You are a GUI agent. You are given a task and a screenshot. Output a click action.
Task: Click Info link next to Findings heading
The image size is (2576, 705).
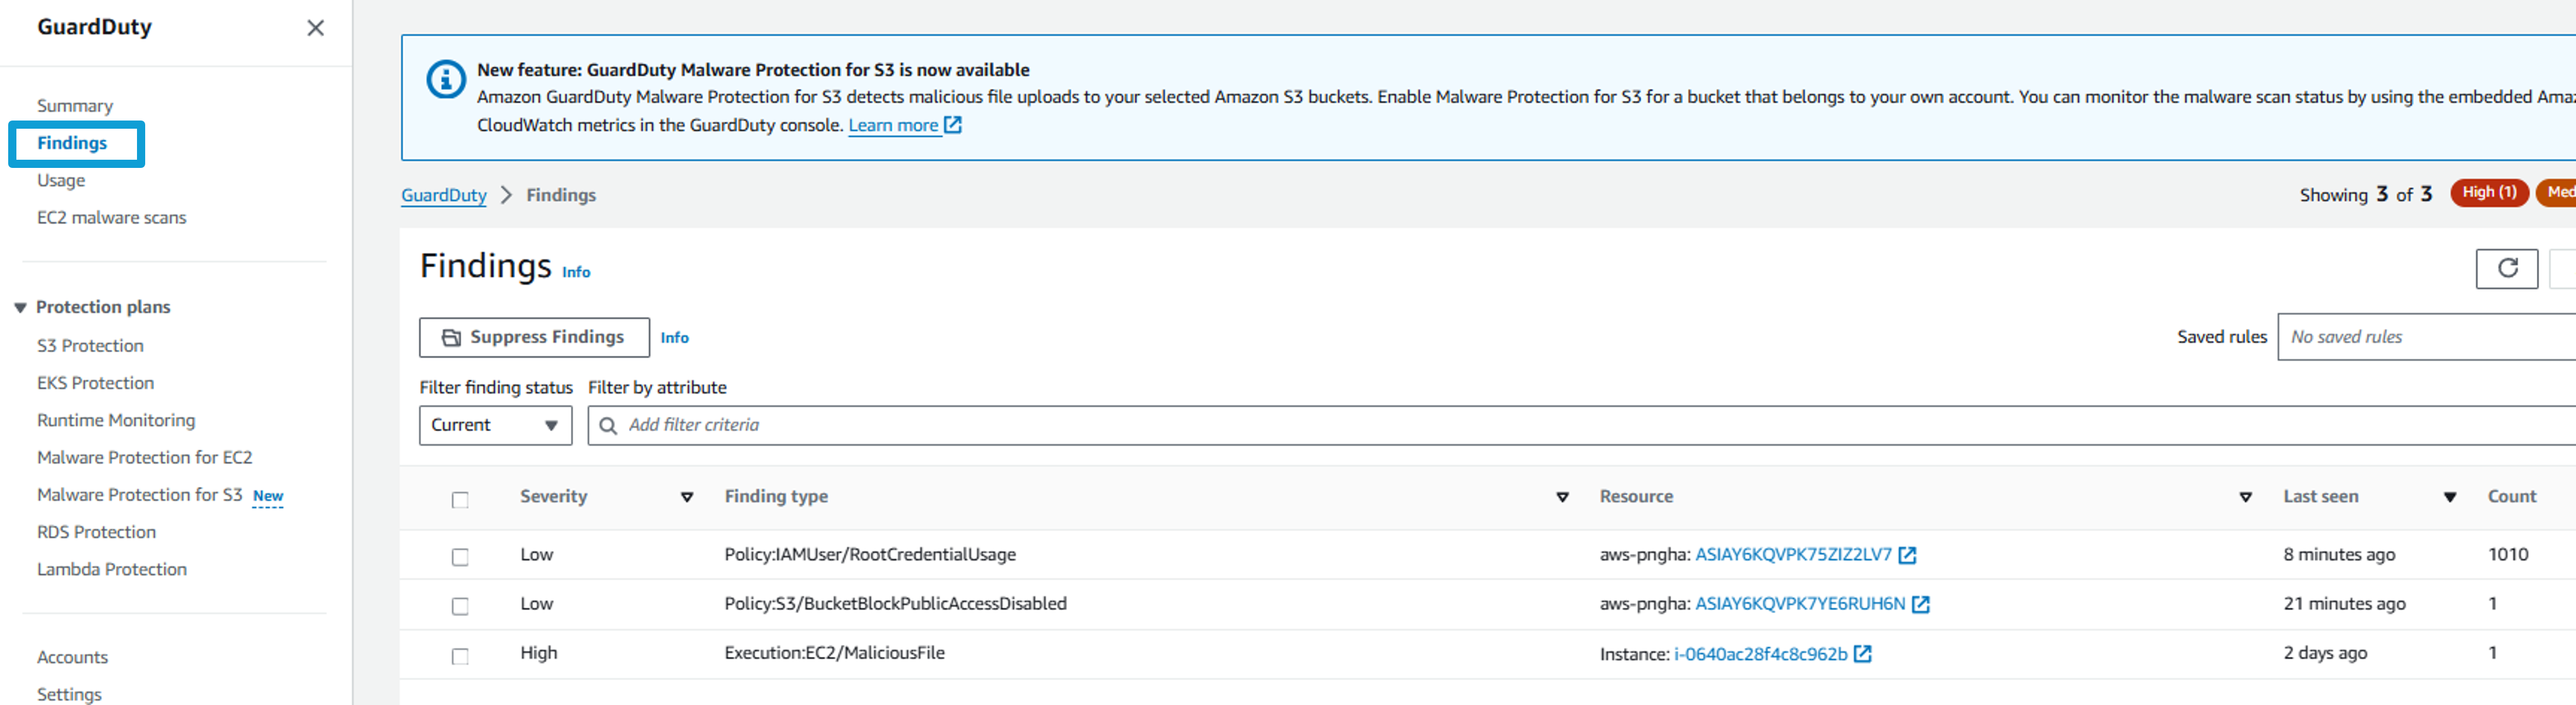coord(576,272)
